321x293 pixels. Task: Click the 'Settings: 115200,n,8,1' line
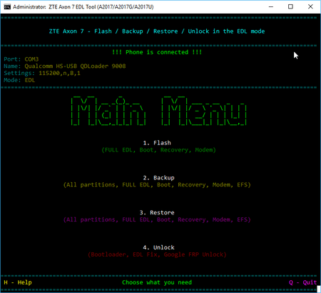pyautogui.click(x=42, y=73)
